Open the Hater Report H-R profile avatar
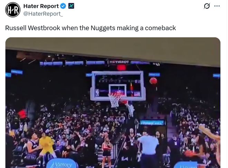This screenshot has height=168, width=228. point(13,10)
